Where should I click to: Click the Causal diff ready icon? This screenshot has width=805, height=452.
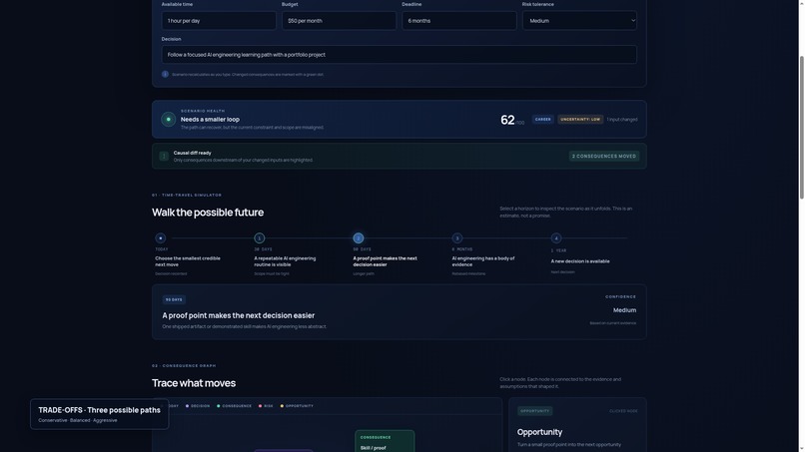pyautogui.click(x=164, y=156)
